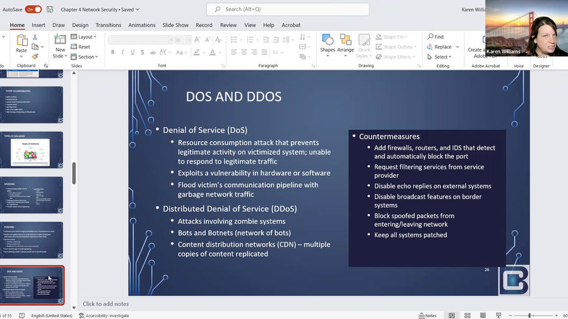This screenshot has width=568, height=319.
Task: Click the Cut scissors icon
Action: (35, 37)
